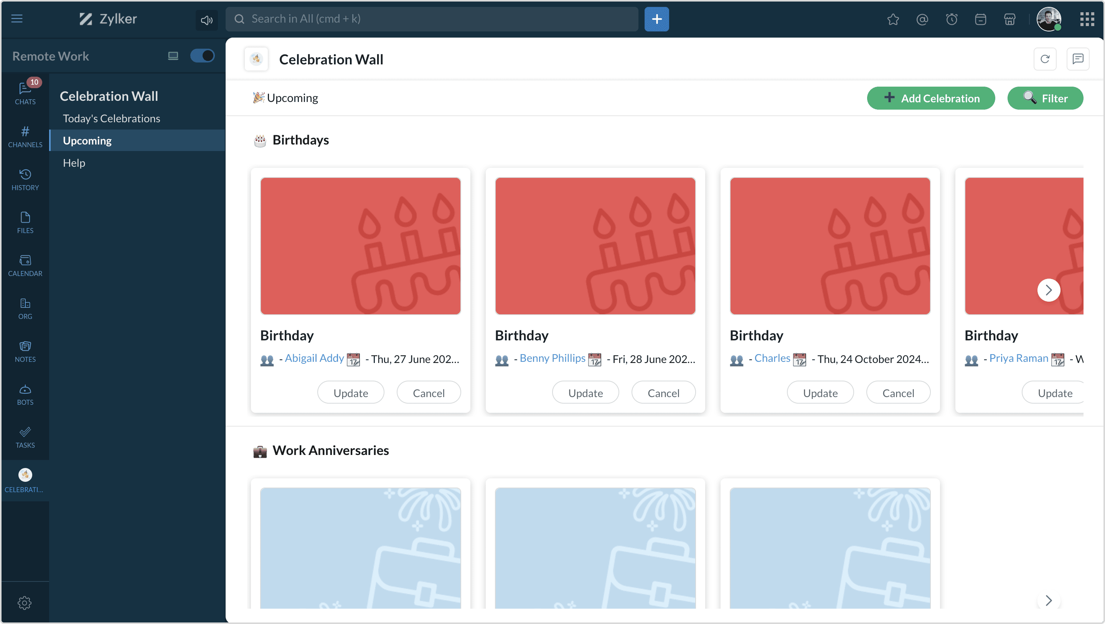Click the marketplace store icon
The width and height of the screenshot is (1105, 624).
click(x=1009, y=19)
